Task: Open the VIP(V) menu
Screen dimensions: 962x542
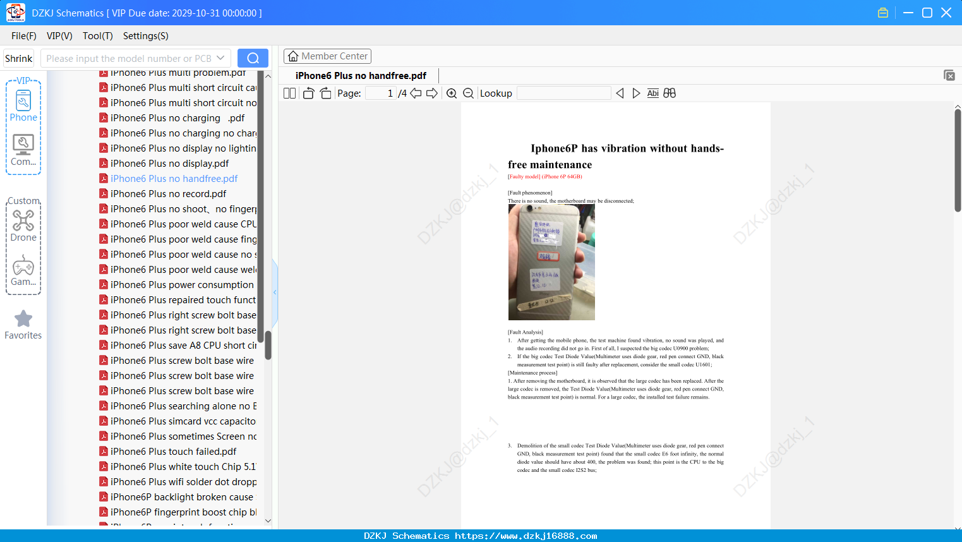Action: pos(59,36)
